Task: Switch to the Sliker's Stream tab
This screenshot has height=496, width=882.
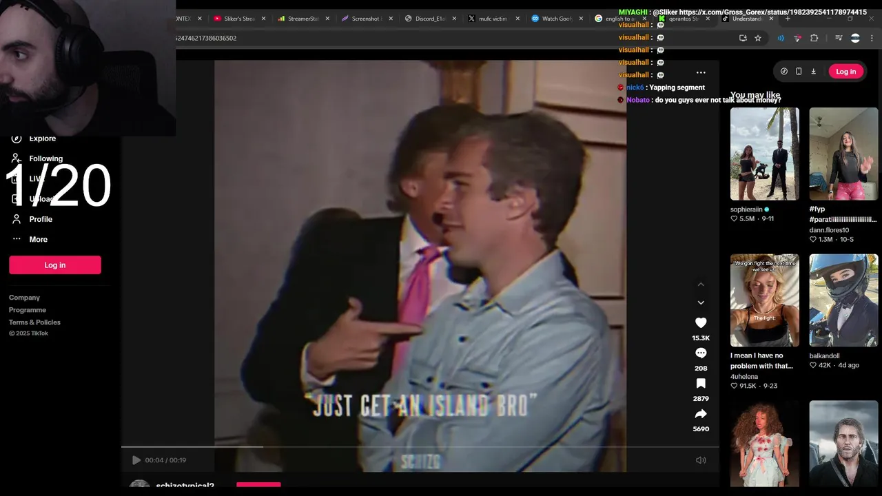Action: (239, 19)
